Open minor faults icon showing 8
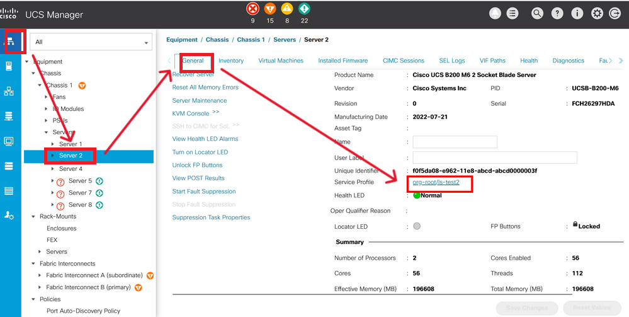The width and height of the screenshot is (629, 317). [287, 8]
